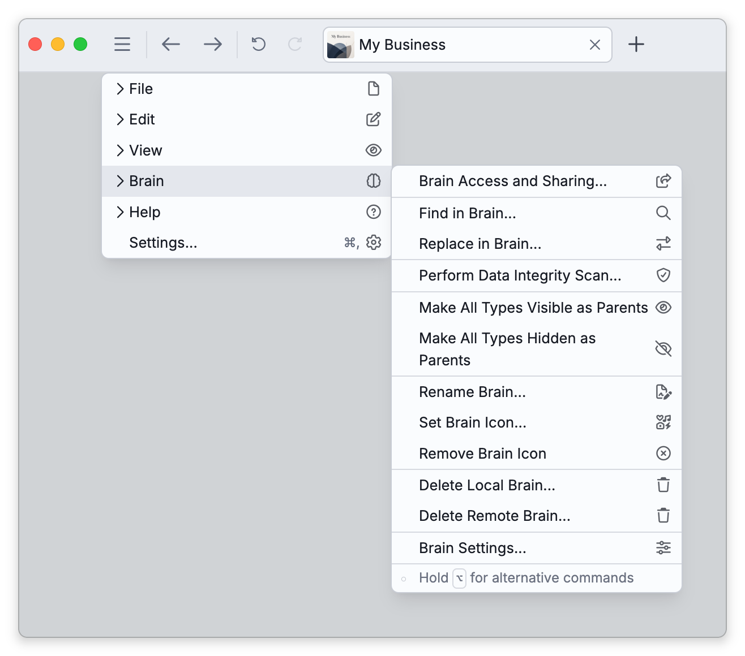
Task: Close the My Business tab
Action: [x=595, y=45]
